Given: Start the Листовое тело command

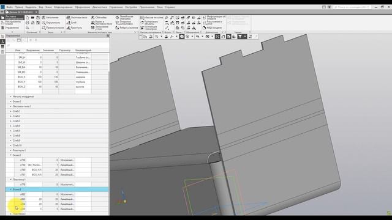Looking at the screenshot, I should point(77,18).
